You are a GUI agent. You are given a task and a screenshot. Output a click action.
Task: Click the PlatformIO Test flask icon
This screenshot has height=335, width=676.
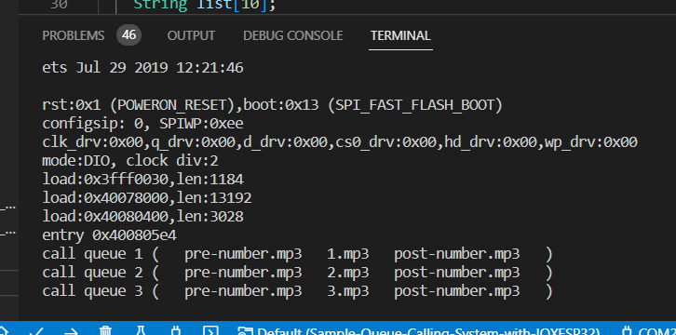[x=140, y=330]
